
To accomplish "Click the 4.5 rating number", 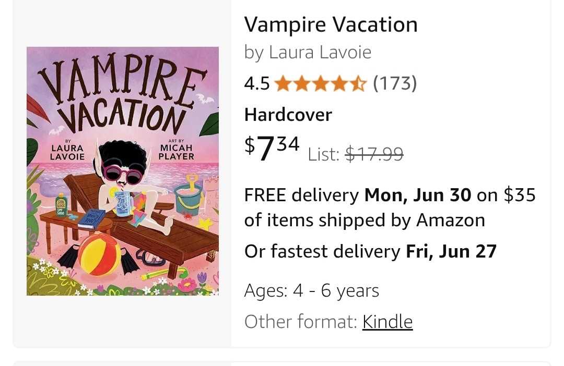I will 257,83.
